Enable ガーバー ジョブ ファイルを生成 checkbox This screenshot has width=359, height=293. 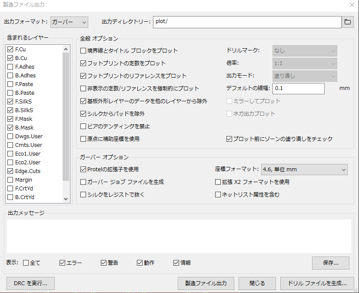coord(83,182)
